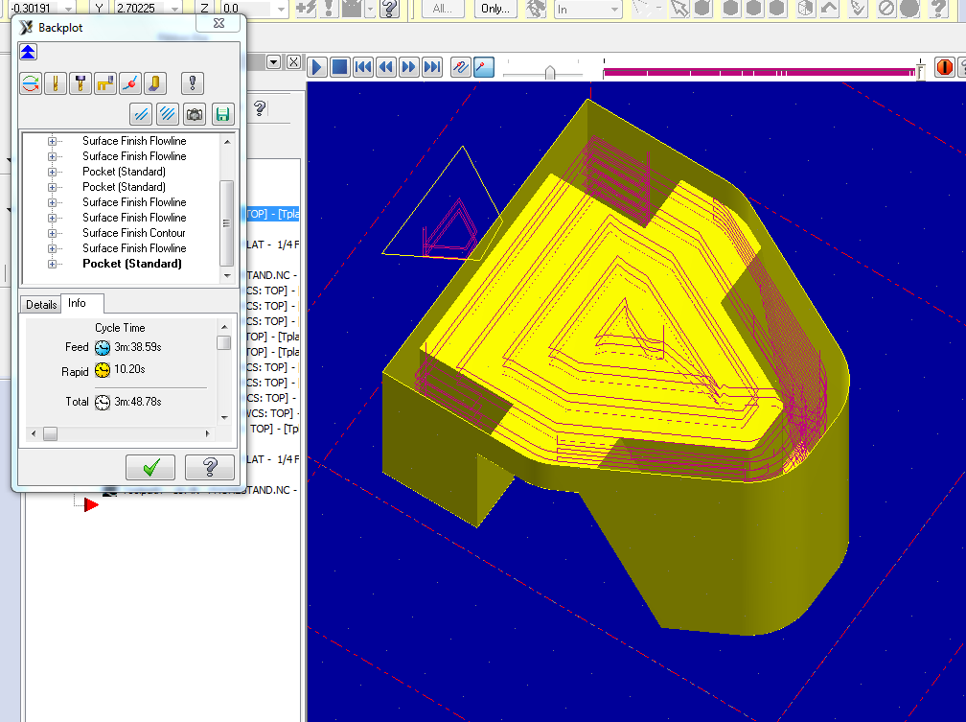Select the Info tab

78,303
